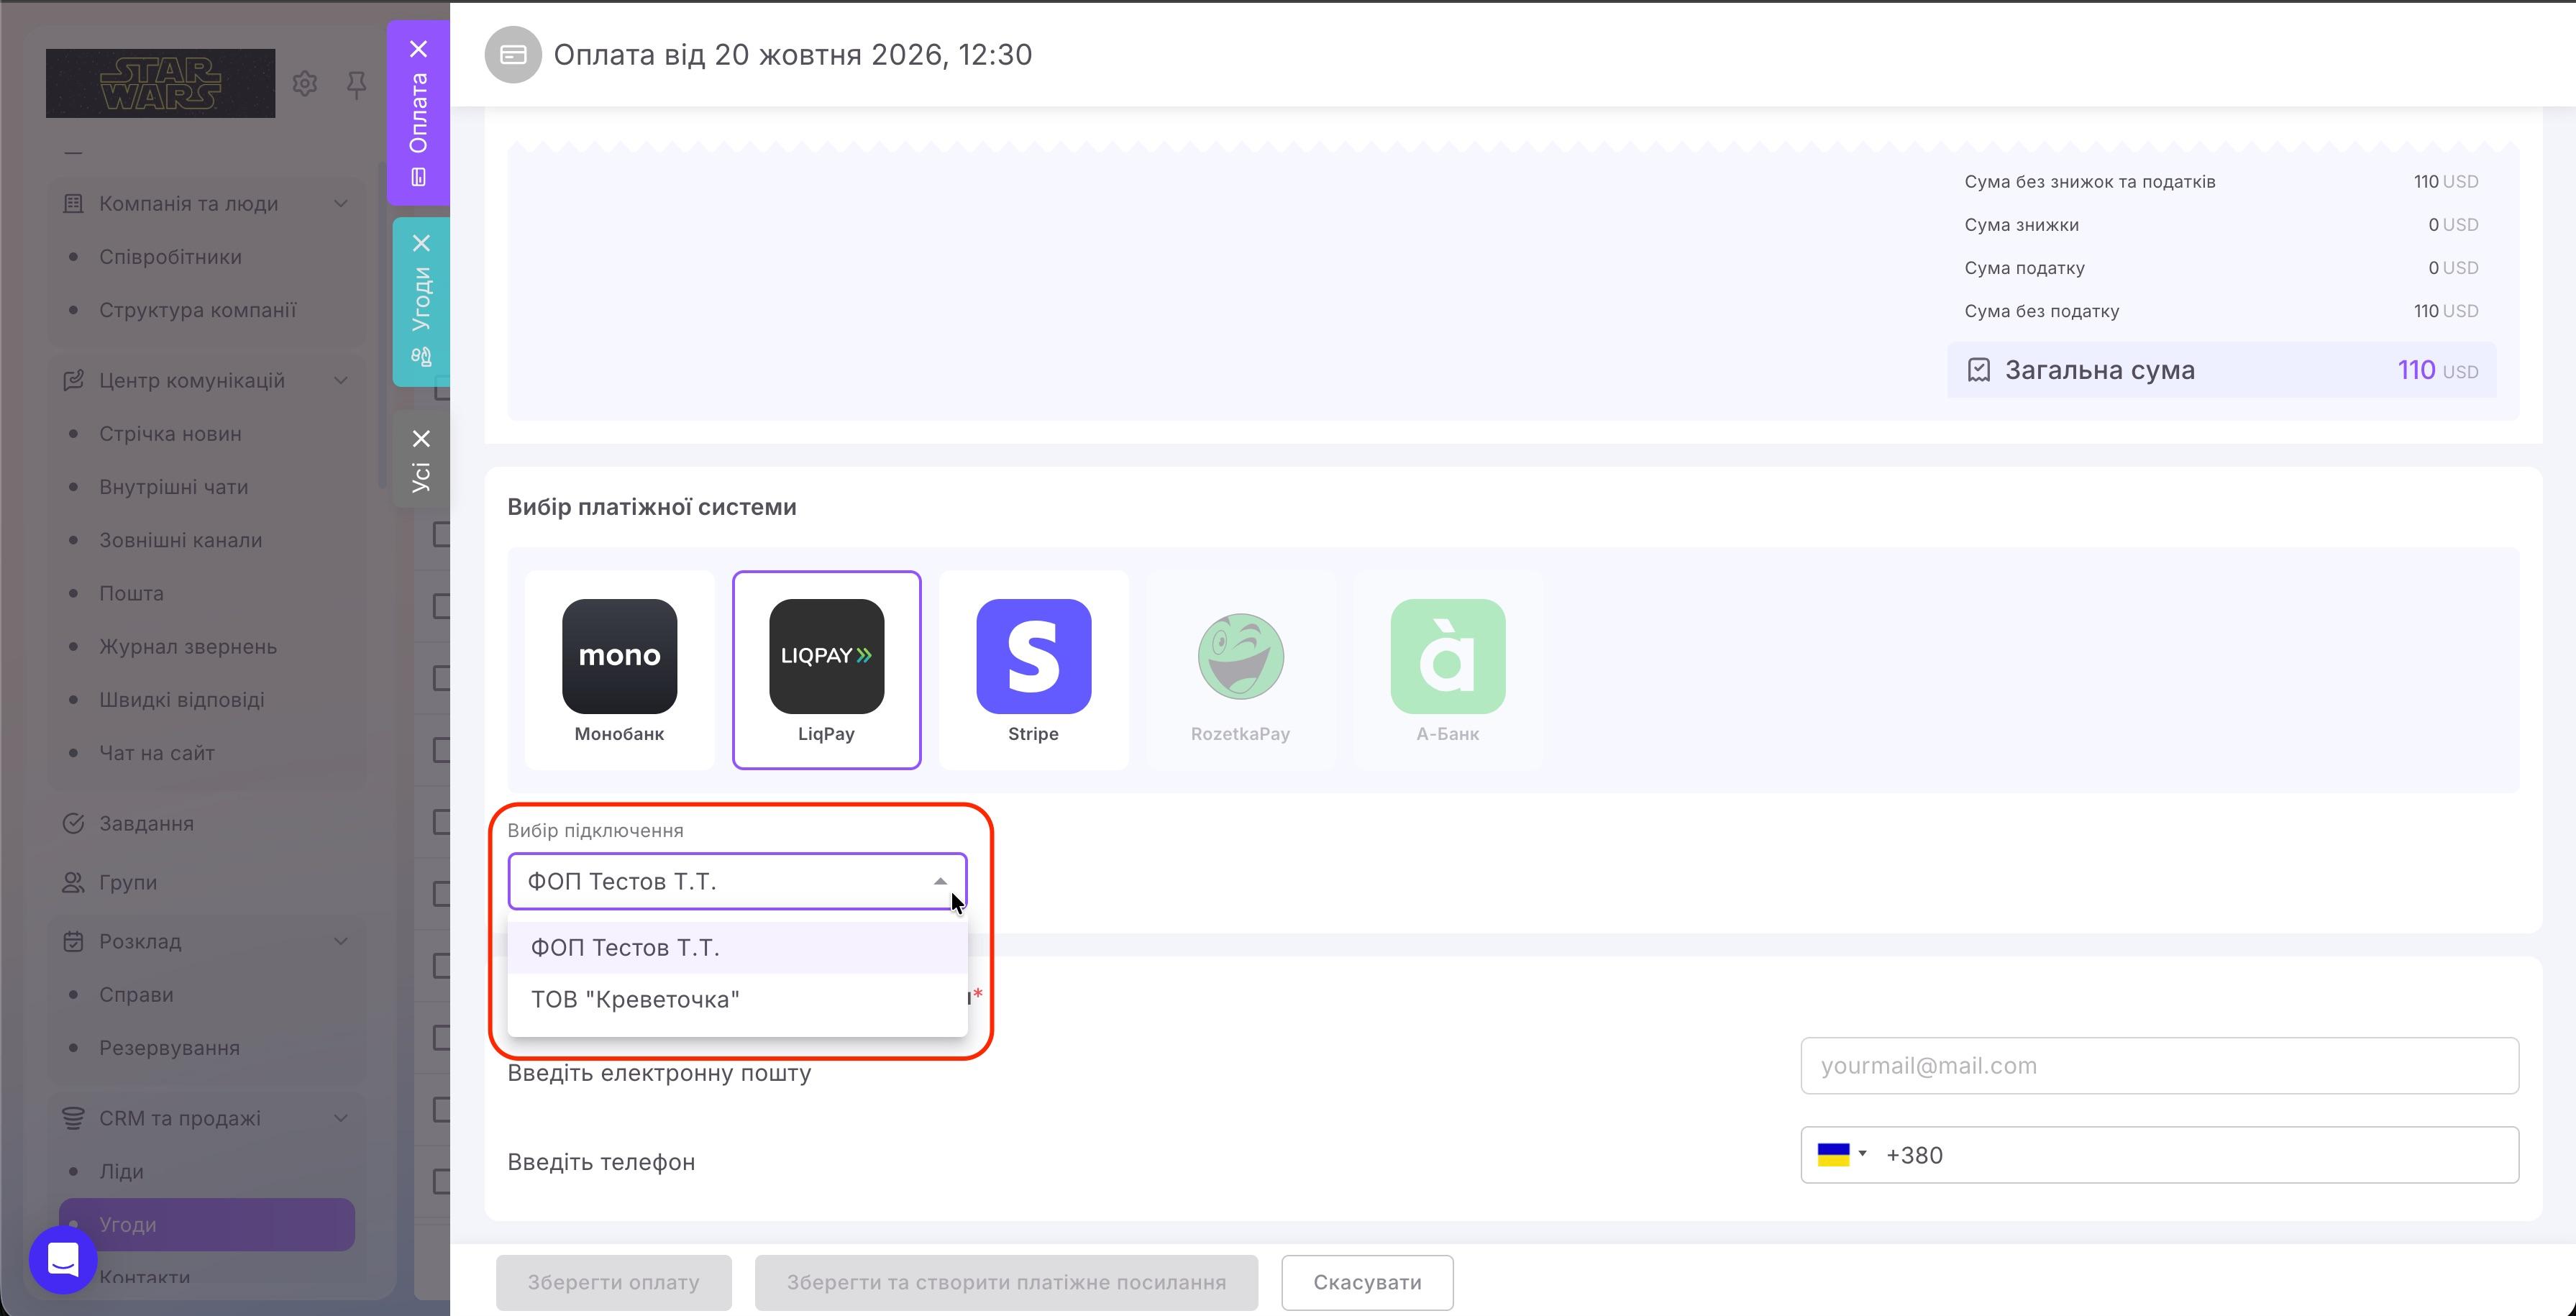Focus the +380 phone input field
The height and width of the screenshot is (1316, 2576).
(2159, 1154)
